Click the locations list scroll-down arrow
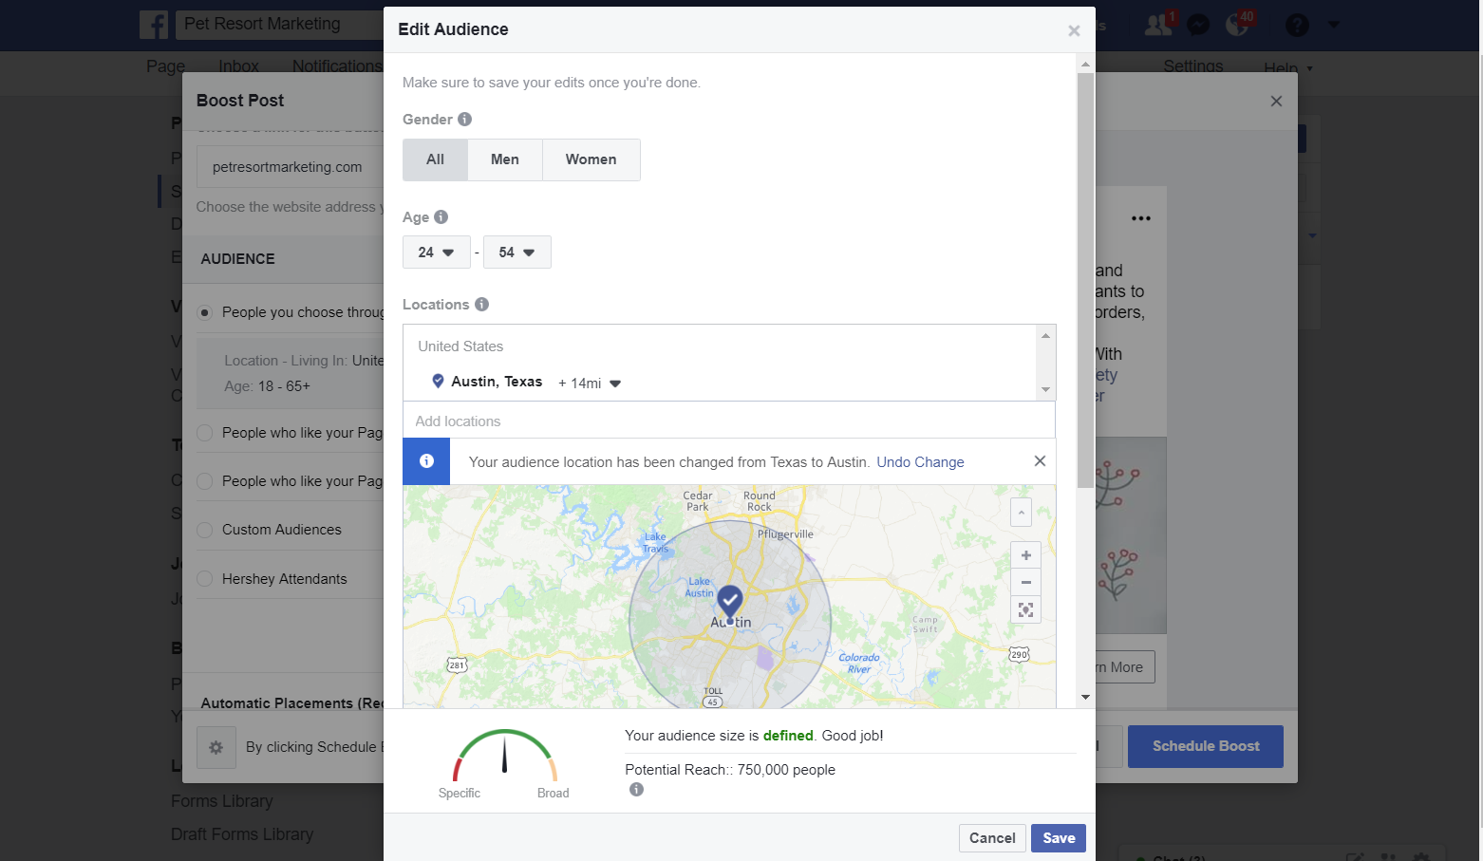Screen dimensions: 1483x861 point(1046,390)
